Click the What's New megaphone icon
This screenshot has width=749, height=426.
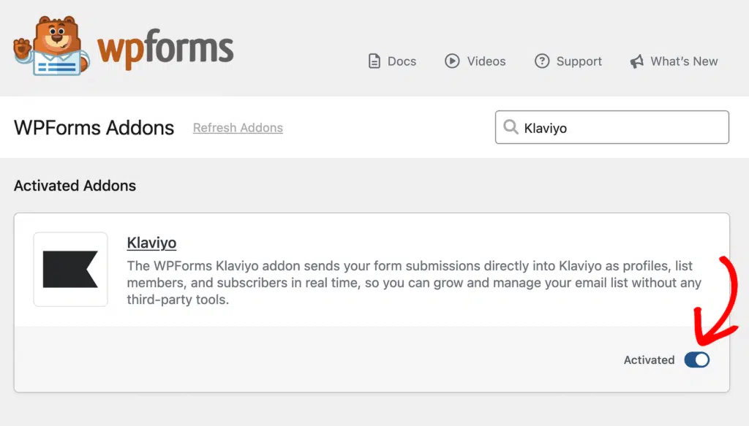(x=637, y=61)
